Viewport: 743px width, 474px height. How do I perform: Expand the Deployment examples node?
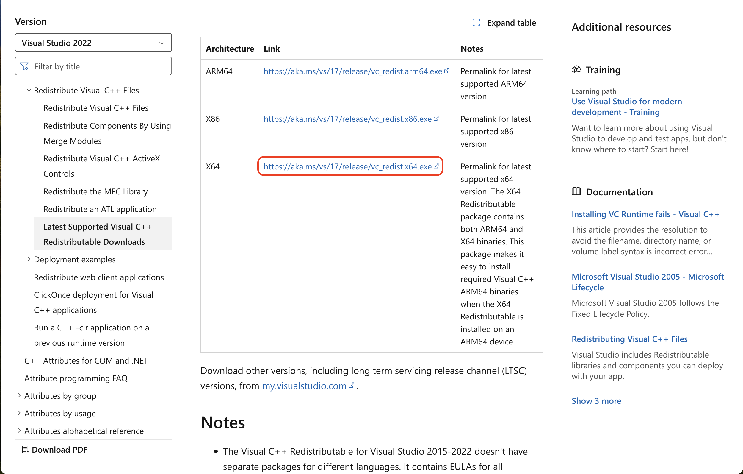[29, 259]
